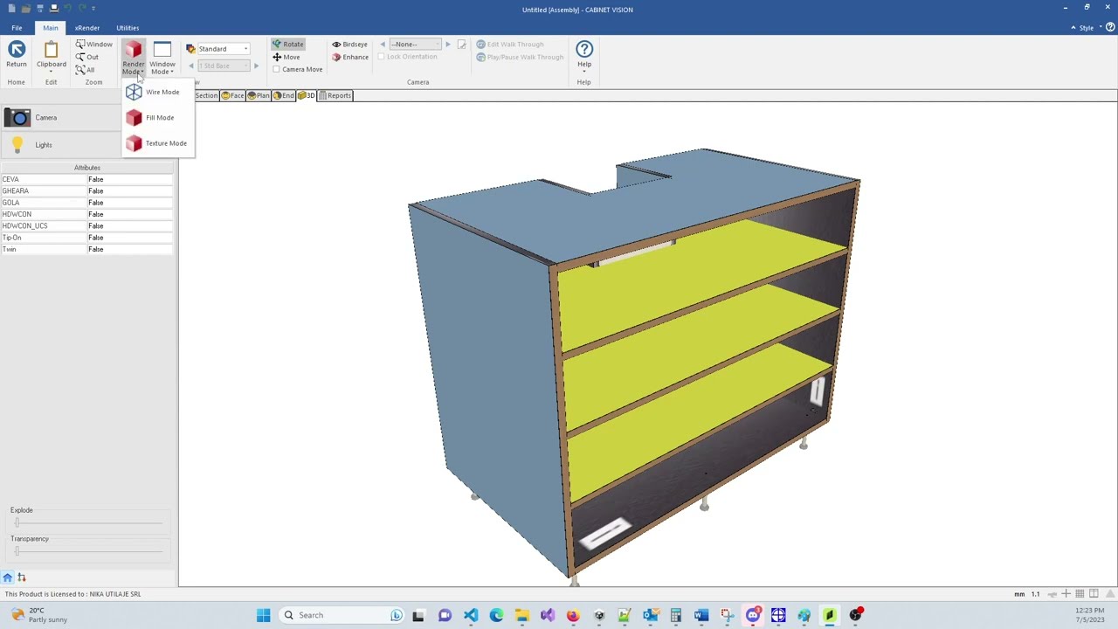Toggle Twin attribute False value
Screen dimensions: 1118x629
point(129,250)
